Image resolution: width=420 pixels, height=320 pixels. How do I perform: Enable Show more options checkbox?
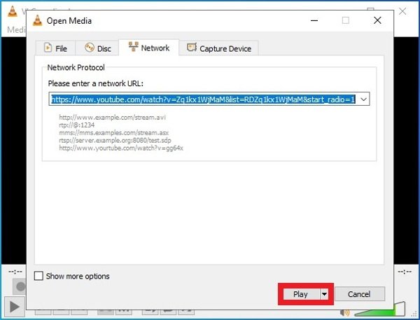coord(38,276)
